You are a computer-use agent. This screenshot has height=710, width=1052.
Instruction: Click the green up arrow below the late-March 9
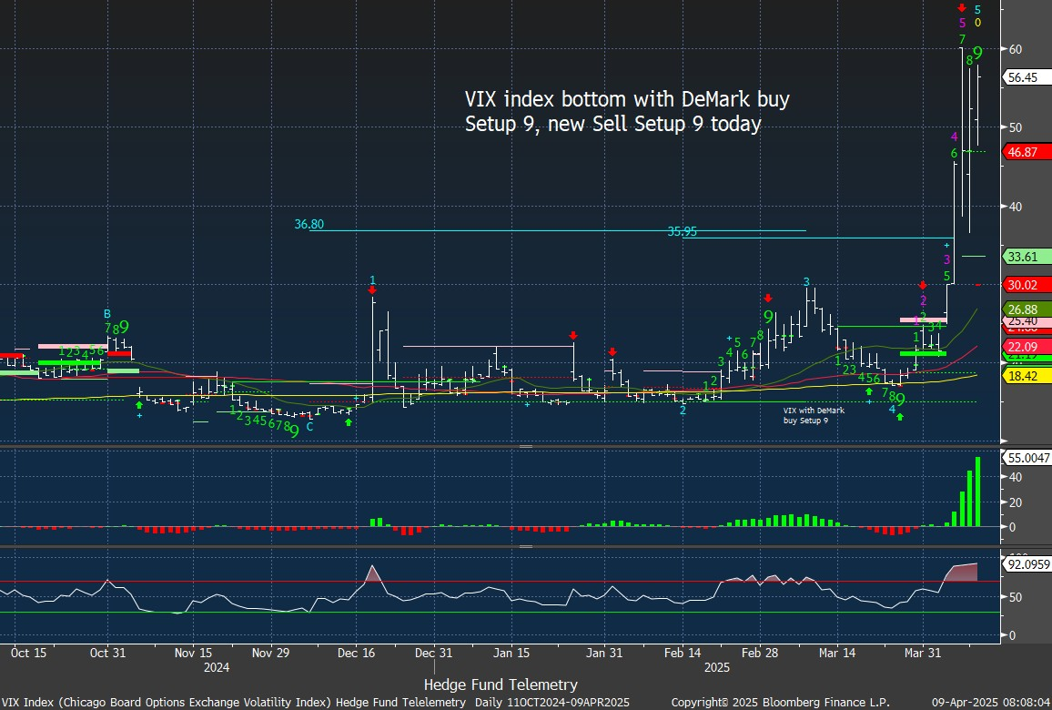[x=899, y=417]
